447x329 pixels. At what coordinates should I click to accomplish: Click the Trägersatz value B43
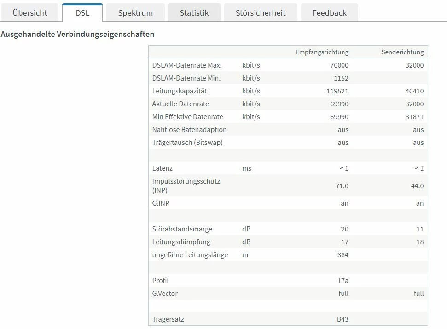coord(343,319)
